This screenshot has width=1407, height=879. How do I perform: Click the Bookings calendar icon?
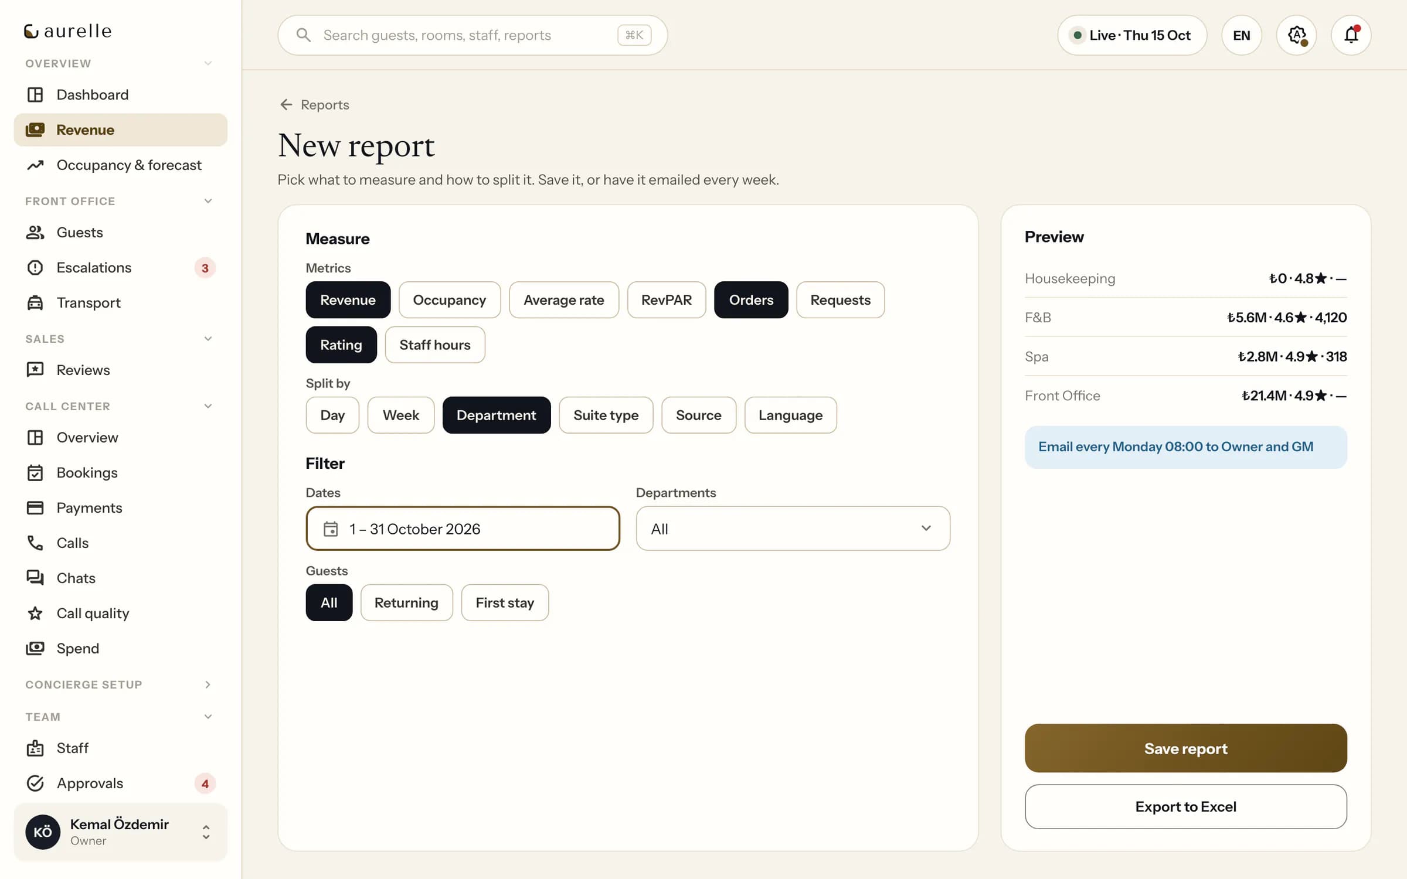tap(35, 472)
